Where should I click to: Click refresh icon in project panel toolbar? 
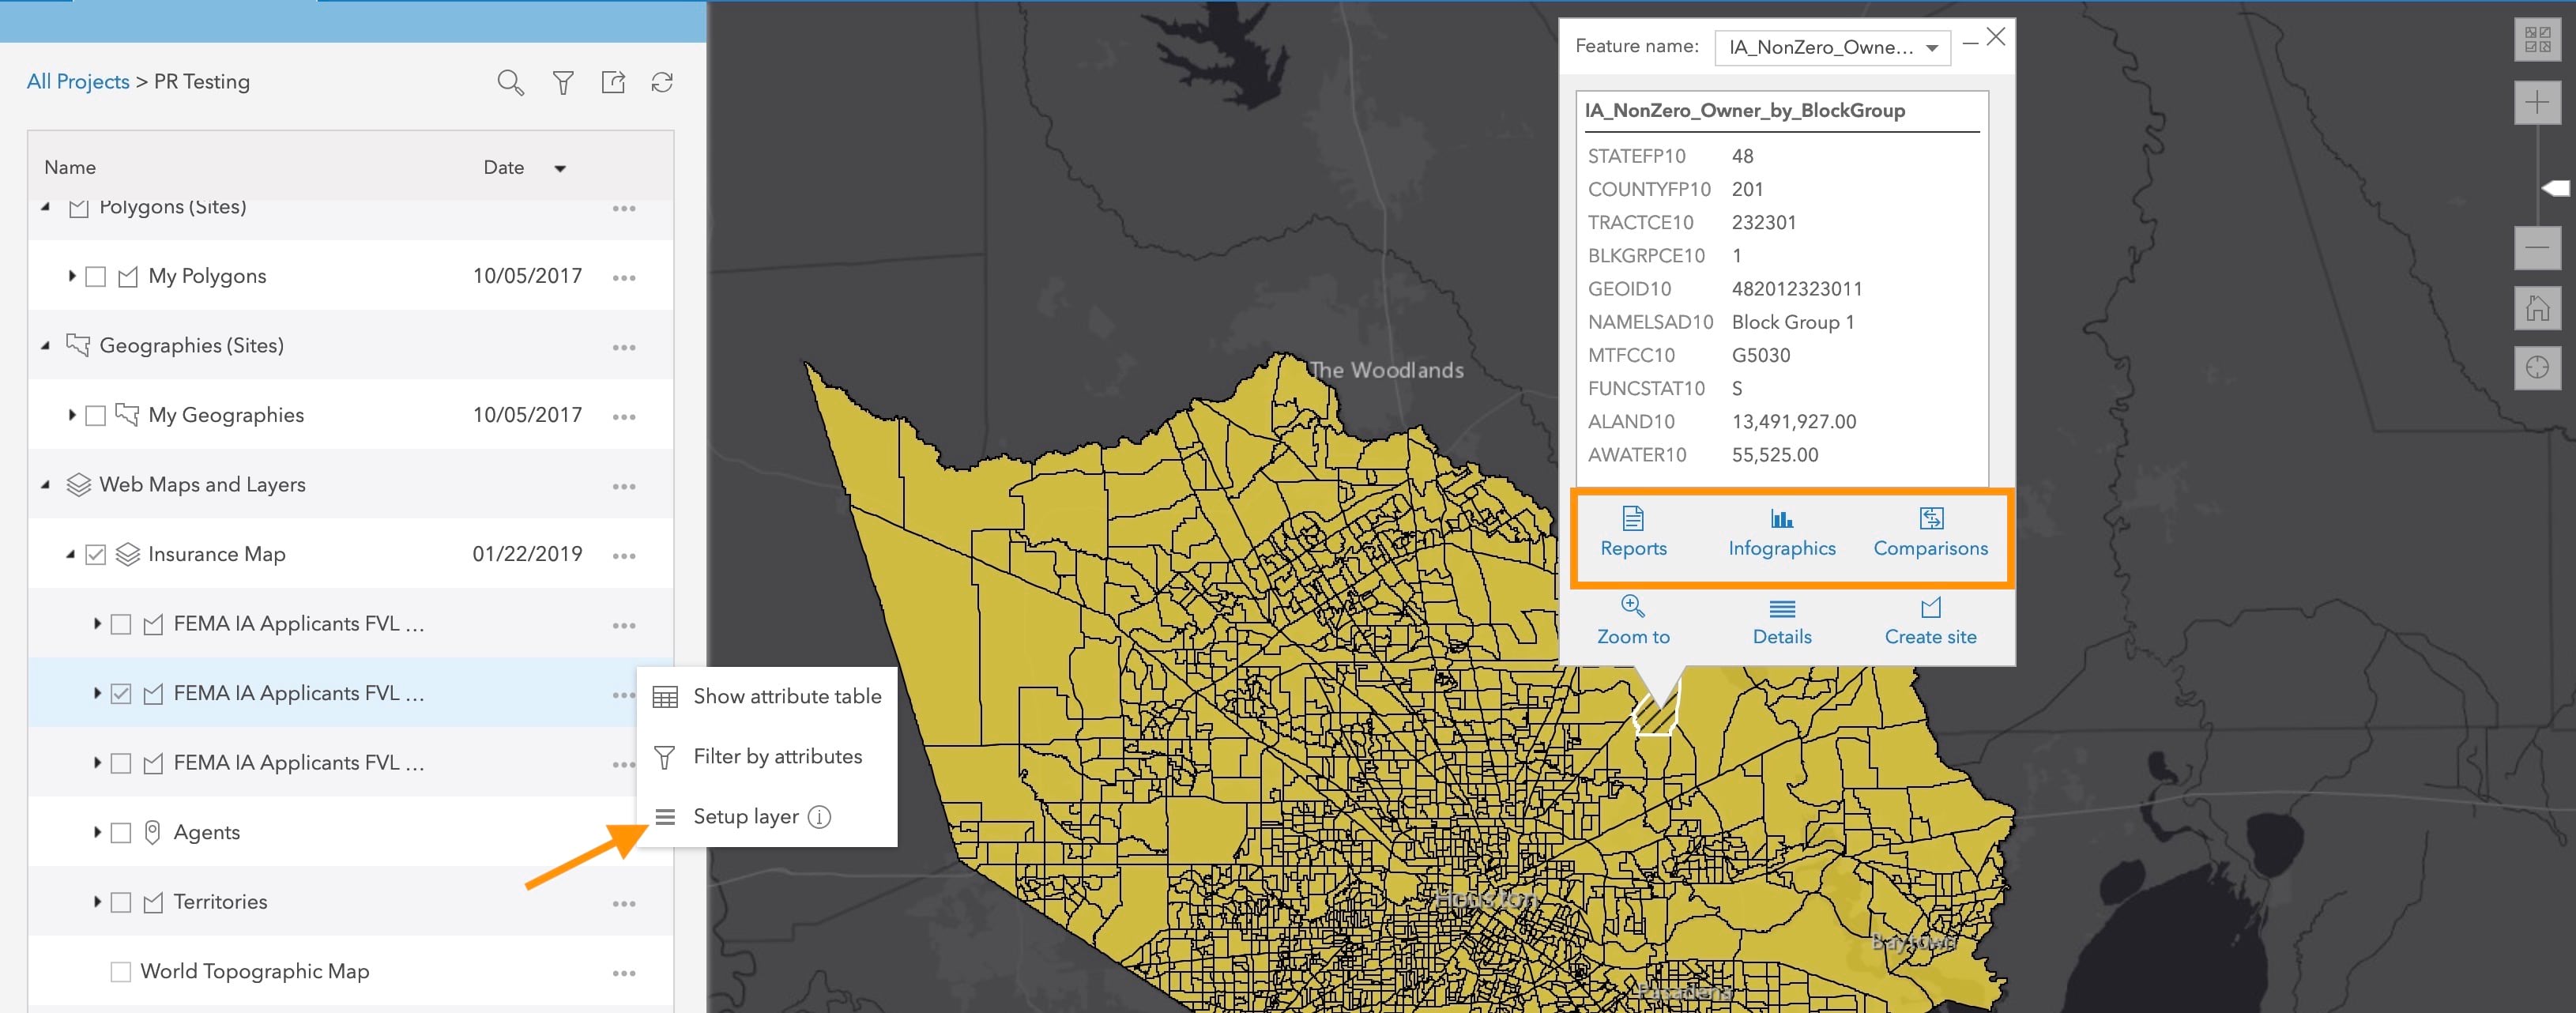tap(662, 81)
